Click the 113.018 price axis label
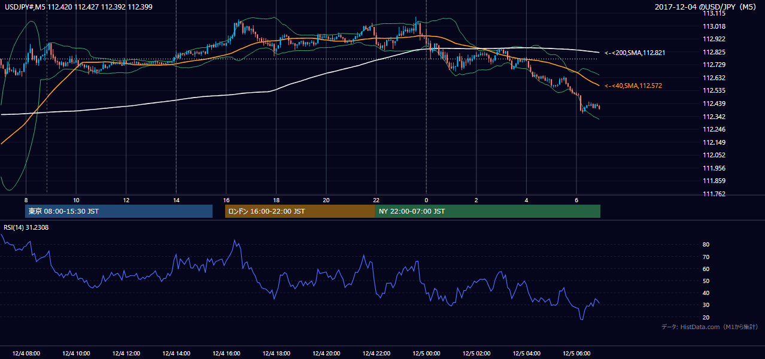 click(714, 26)
